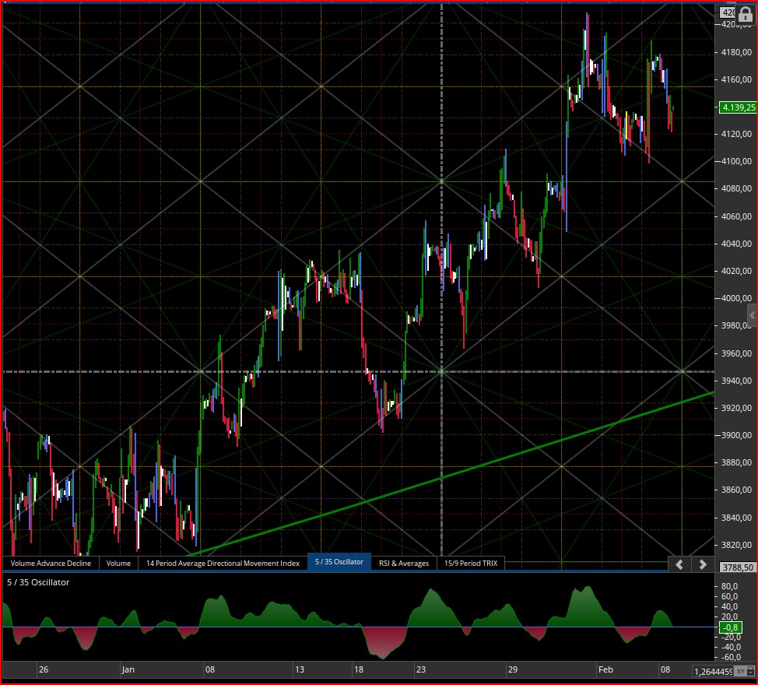Click the 4080,00 price axis label
758x685 pixels.
coord(736,188)
